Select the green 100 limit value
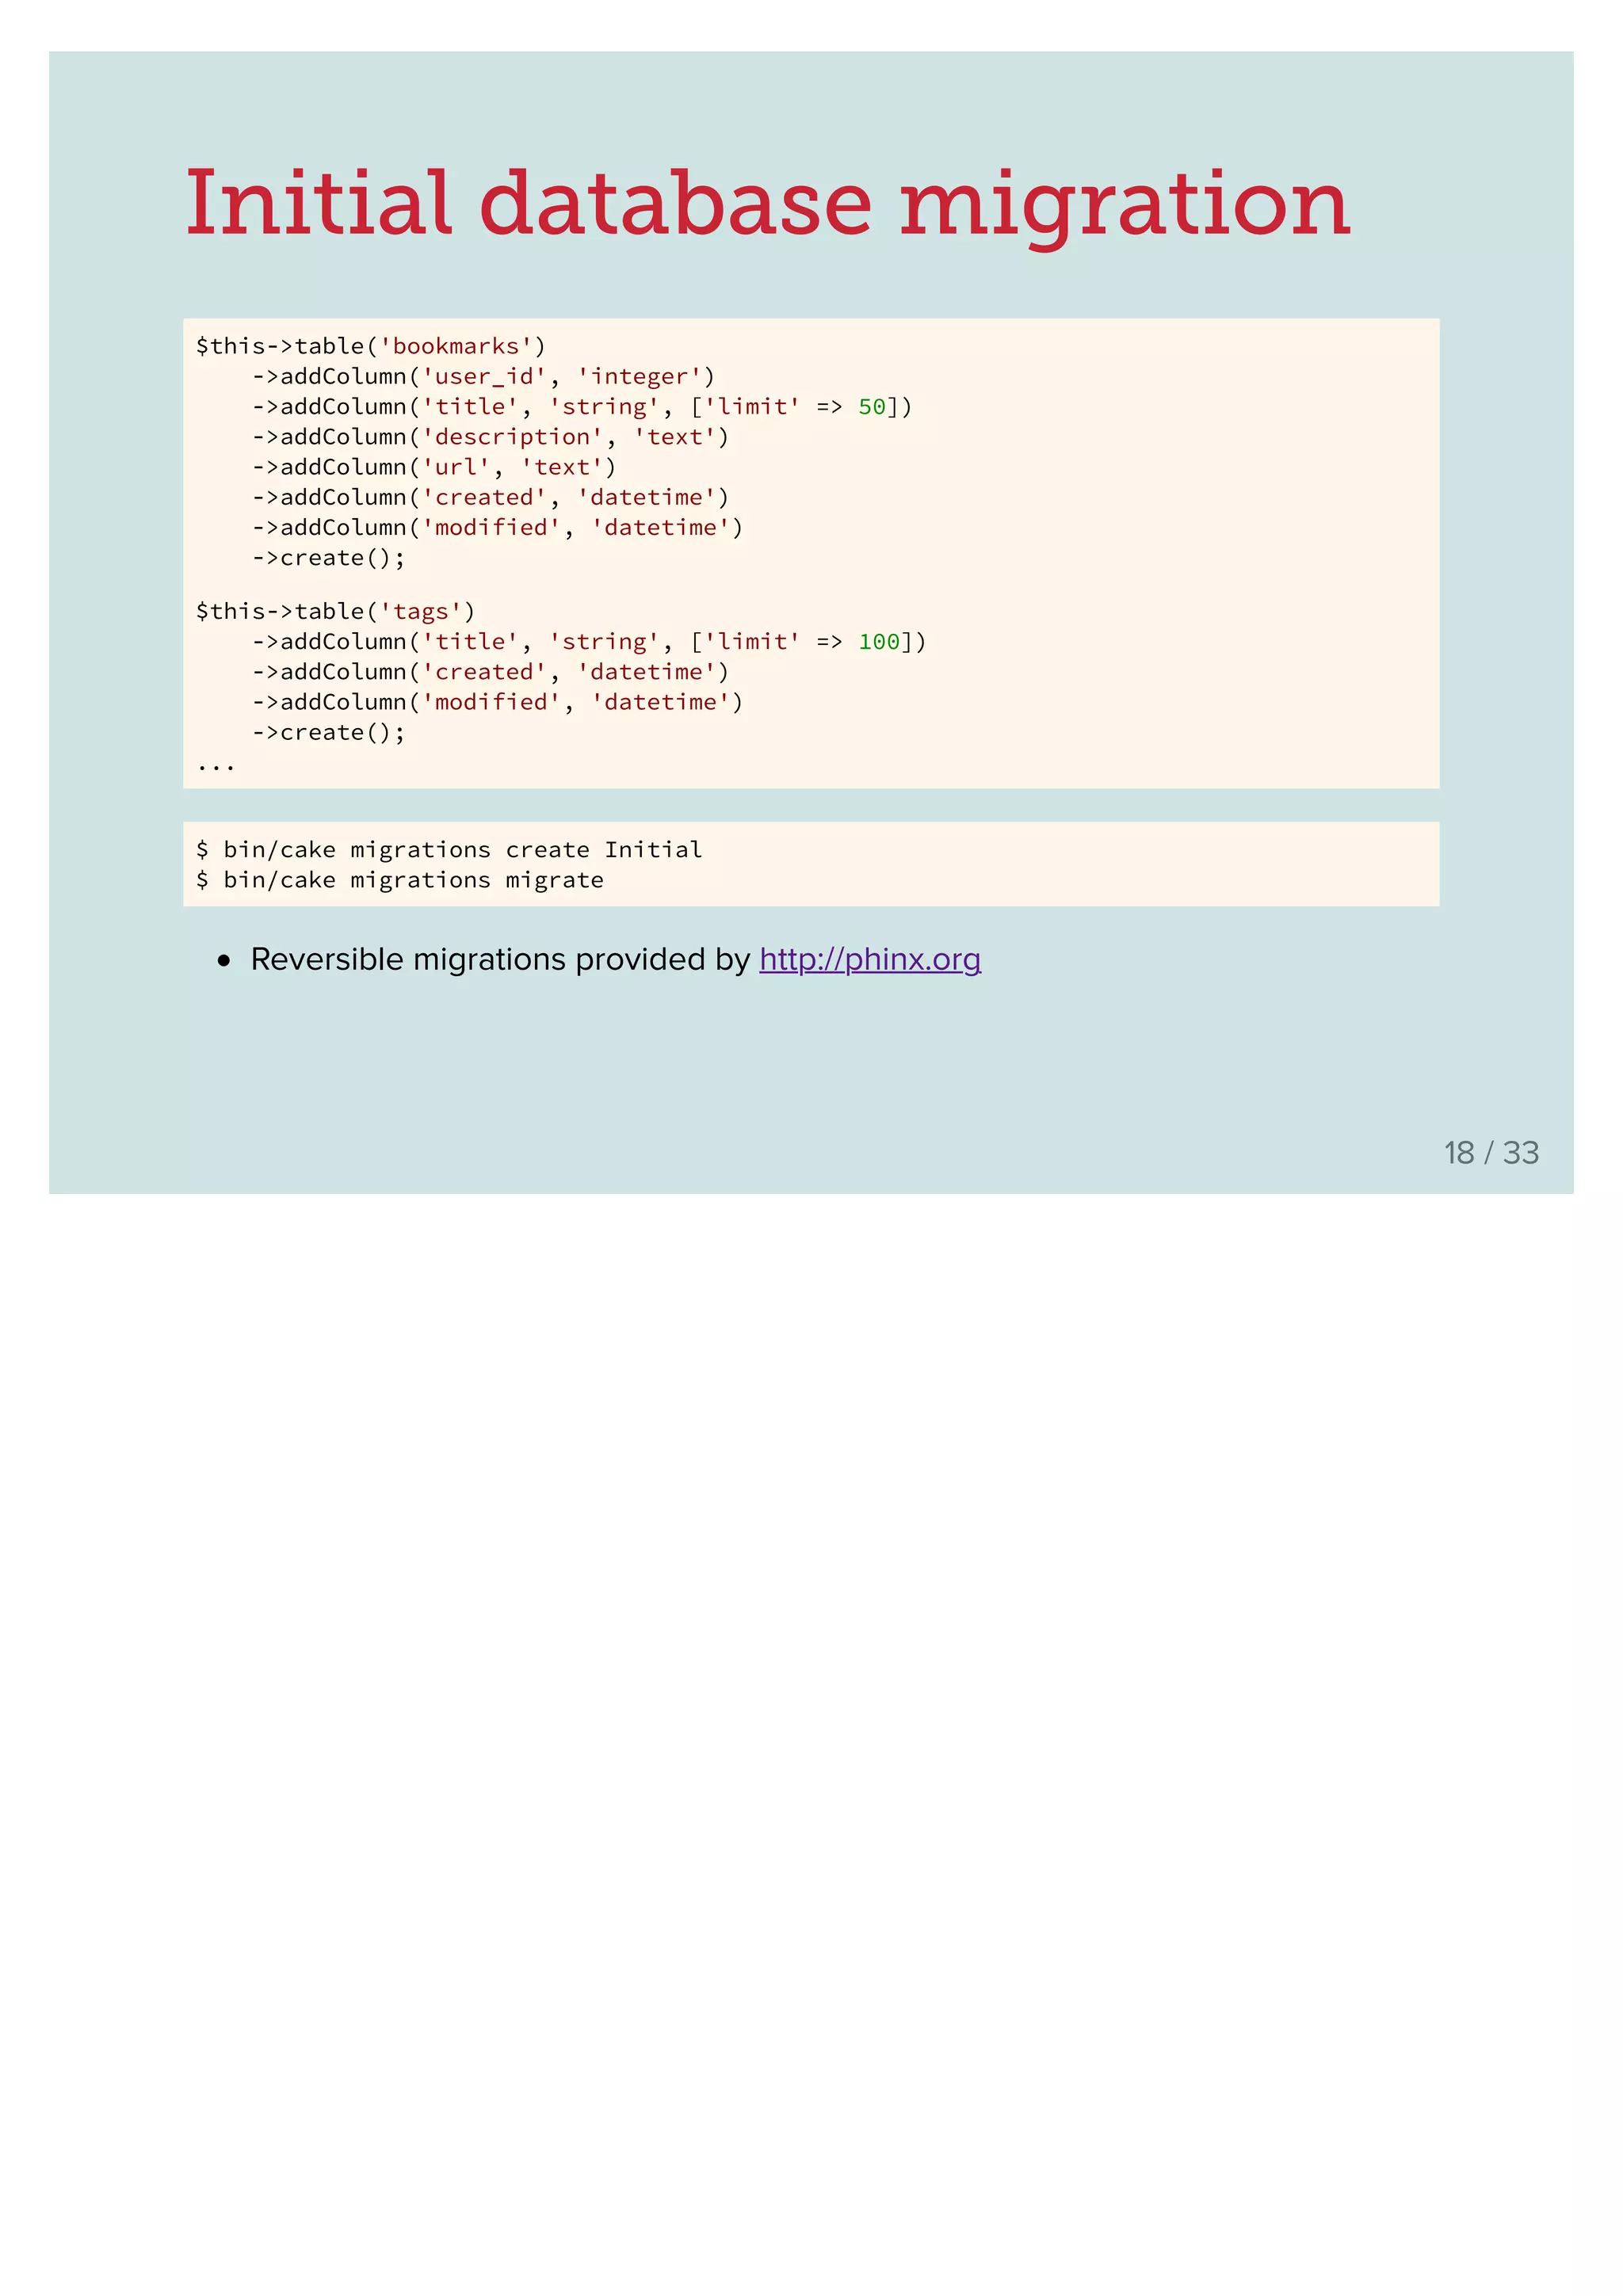This screenshot has height=2296, width=1623. pos(878,642)
